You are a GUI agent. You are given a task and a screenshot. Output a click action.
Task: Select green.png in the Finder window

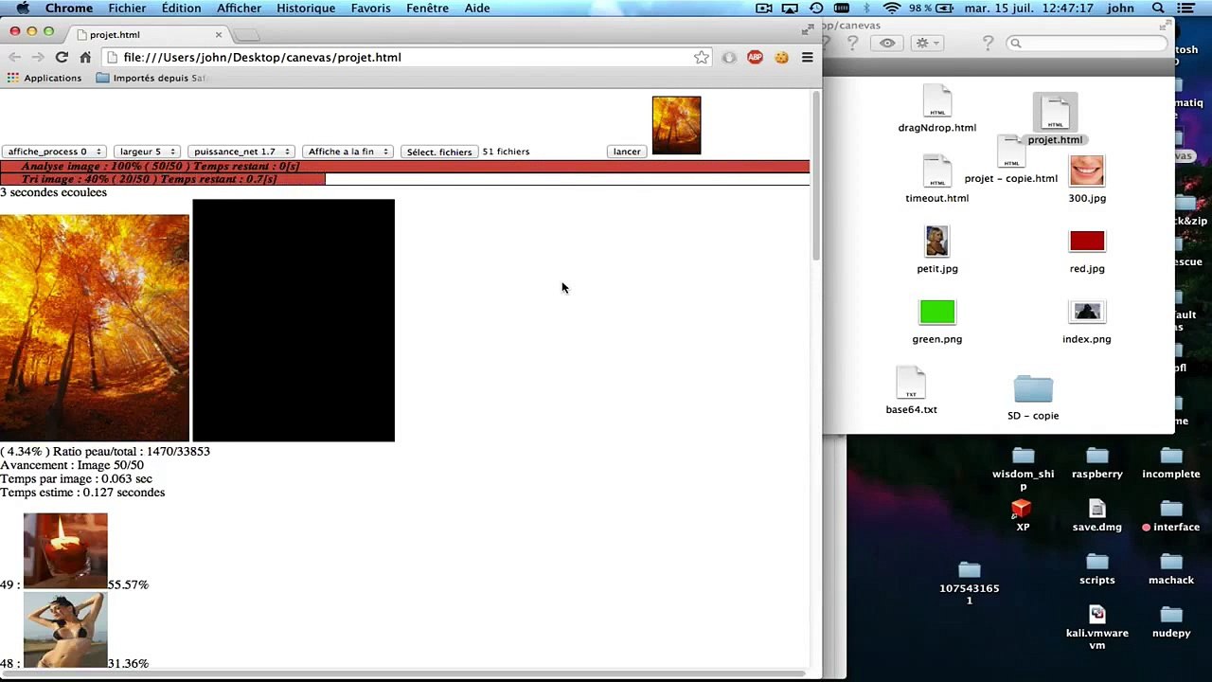(x=936, y=320)
